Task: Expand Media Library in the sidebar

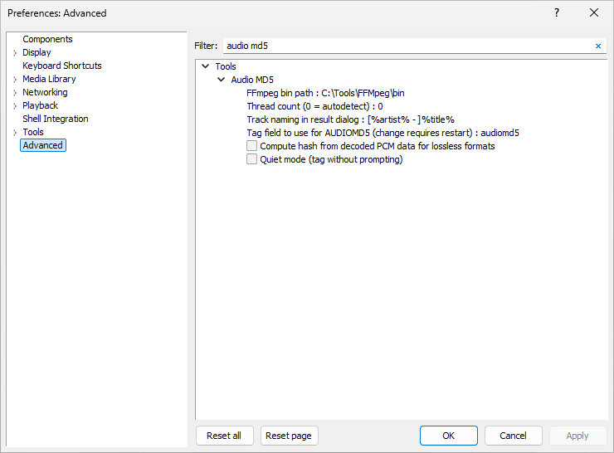Action: tap(14, 80)
